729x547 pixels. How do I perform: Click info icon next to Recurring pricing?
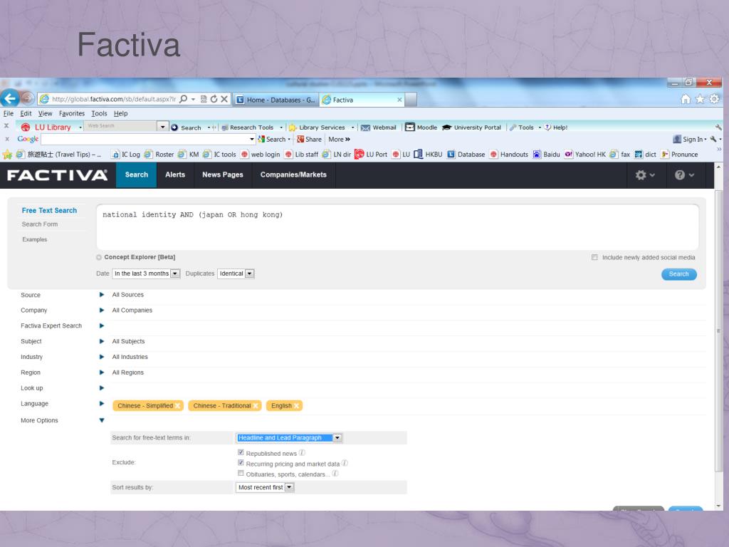coord(345,463)
